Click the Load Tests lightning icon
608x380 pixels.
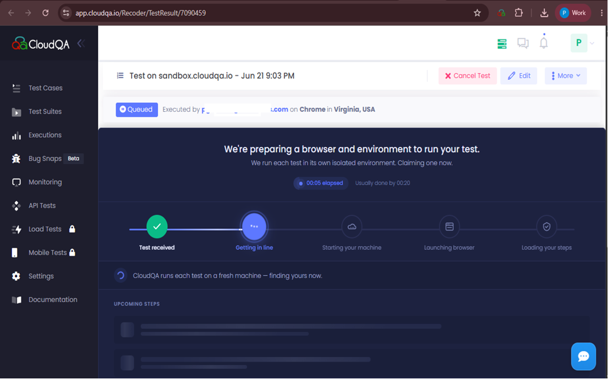point(16,229)
